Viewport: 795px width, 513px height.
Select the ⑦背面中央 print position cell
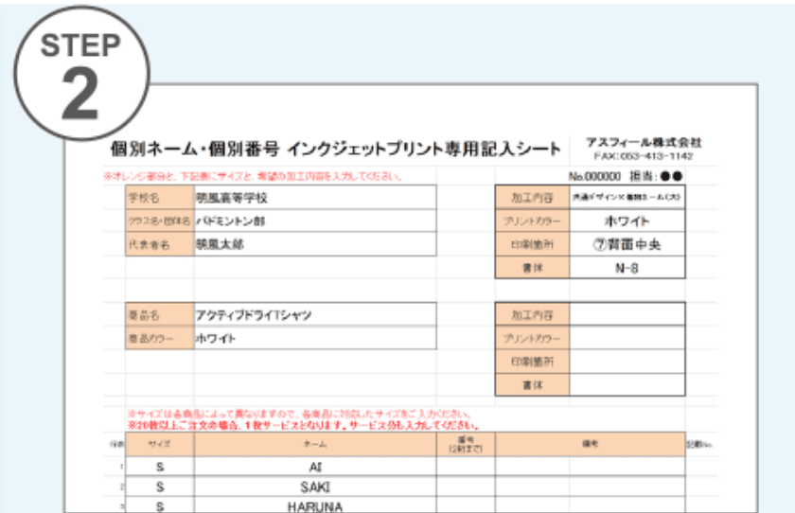626,244
